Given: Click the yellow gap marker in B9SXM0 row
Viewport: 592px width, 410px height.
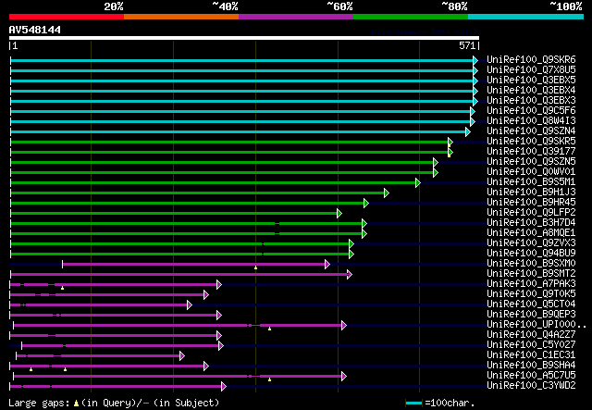Looking at the screenshot, I should pyautogui.click(x=255, y=267).
